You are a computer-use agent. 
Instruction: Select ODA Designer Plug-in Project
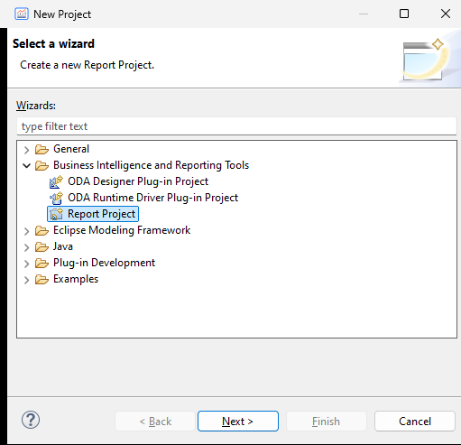point(138,181)
